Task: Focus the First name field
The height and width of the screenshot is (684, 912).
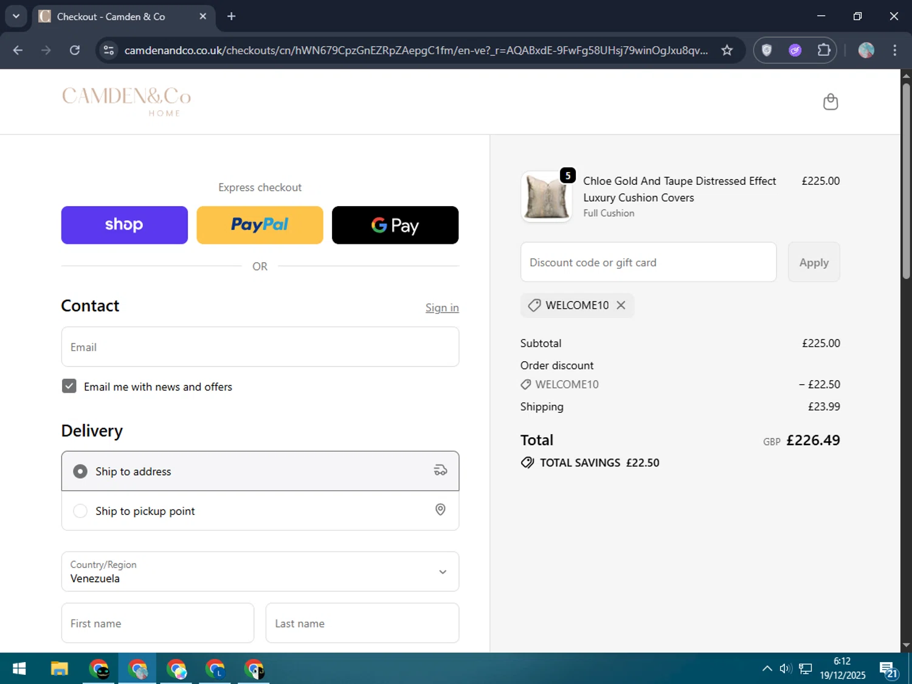Action: tap(157, 623)
